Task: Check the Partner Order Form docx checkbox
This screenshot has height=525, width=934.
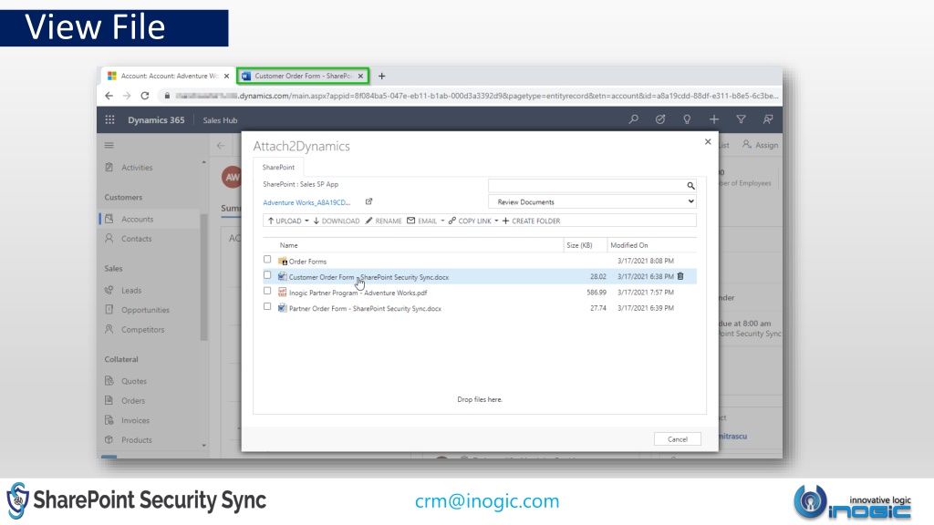Action: pyautogui.click(x=267, y=306)
